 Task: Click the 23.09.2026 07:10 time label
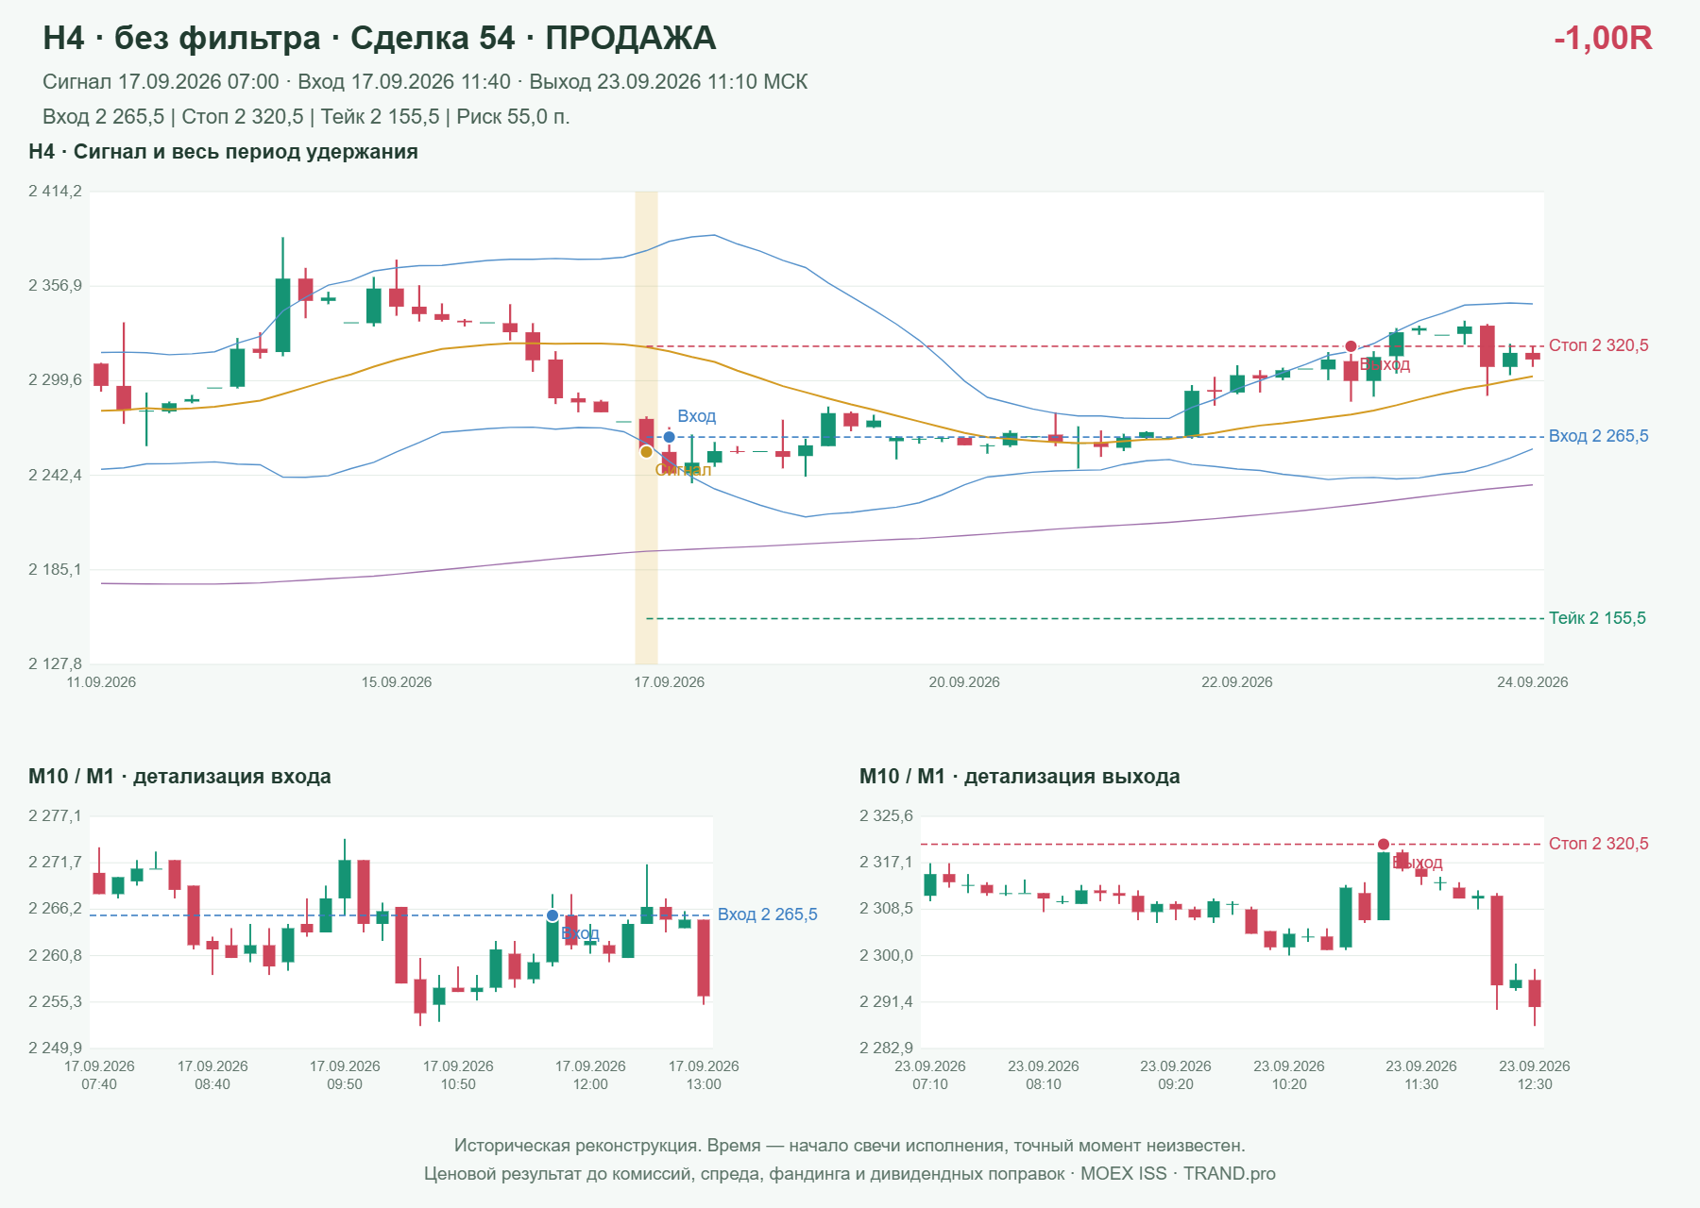[x=930, y=1075]
